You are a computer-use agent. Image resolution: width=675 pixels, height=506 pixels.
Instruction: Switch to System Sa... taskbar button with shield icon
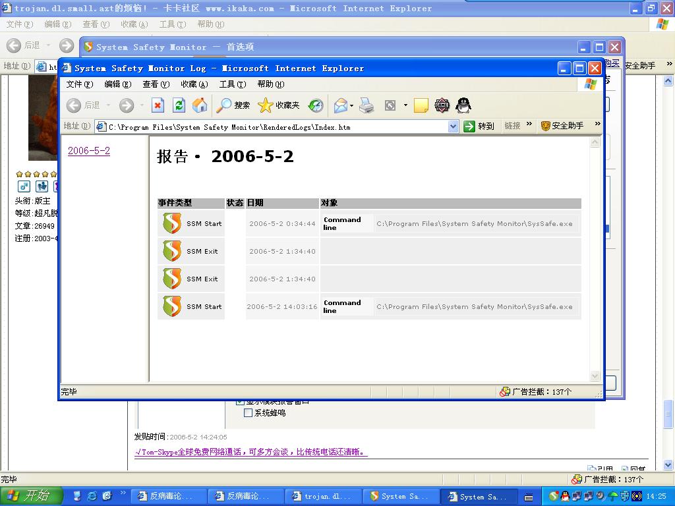point(401,497)
